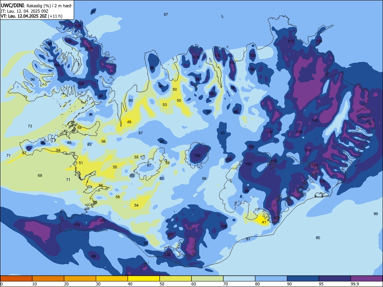Click the humidity value 88 on the map

[x=204, y=179]
